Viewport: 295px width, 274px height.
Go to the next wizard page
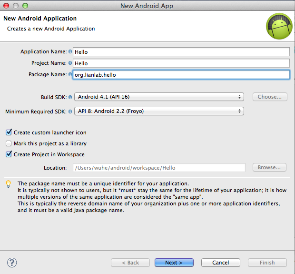pyautogui.click(x=174, y=263)
